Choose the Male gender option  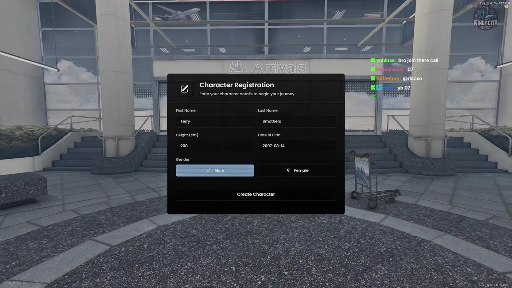click(x=215, y=170)
